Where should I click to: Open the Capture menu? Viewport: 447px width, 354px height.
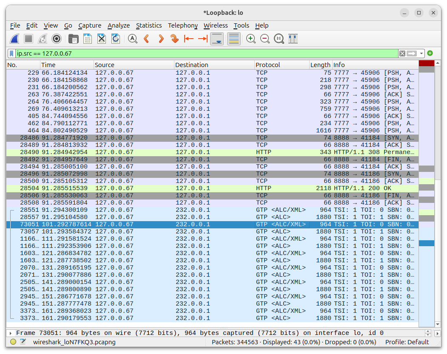(90, 25)
